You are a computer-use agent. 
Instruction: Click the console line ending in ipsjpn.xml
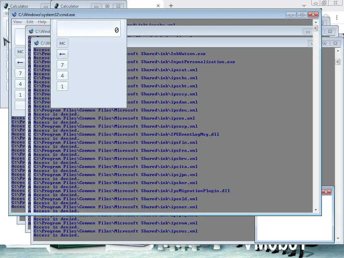116,175
